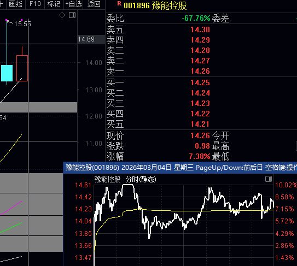Click the 14.69 crosshair price label
297x266 pixels.
pos(86,39)
